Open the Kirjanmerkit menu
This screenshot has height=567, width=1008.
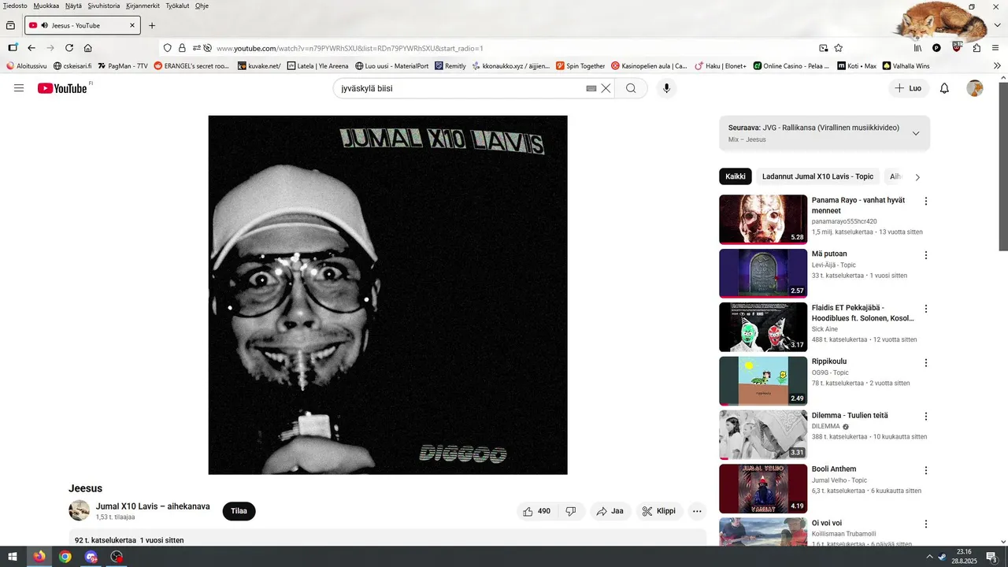coord(143,6)
